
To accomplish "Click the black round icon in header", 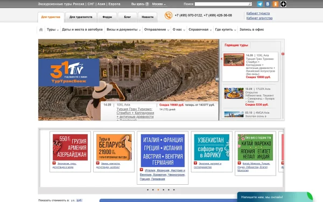I will tap(283, 4).
